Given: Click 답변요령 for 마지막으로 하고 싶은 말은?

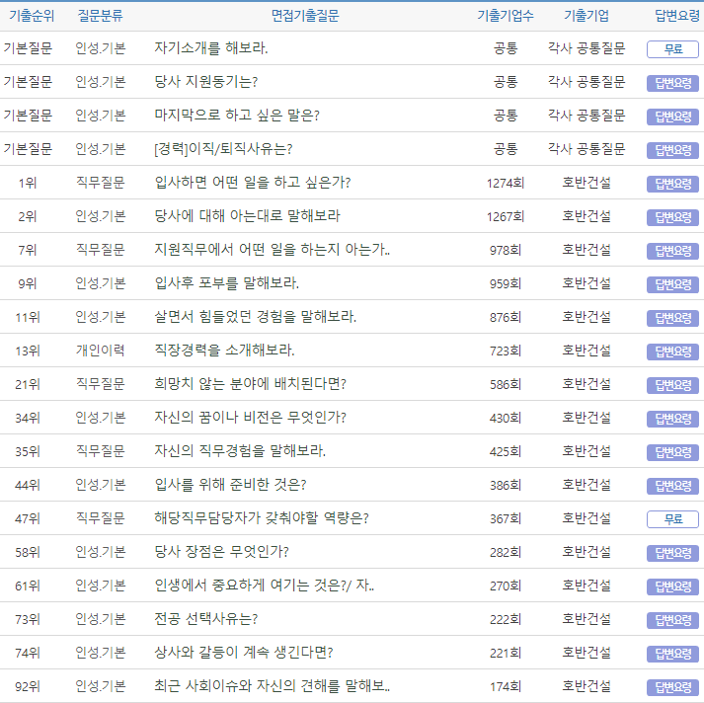Looking at the screenshot, I should click(x=672, y=117).
